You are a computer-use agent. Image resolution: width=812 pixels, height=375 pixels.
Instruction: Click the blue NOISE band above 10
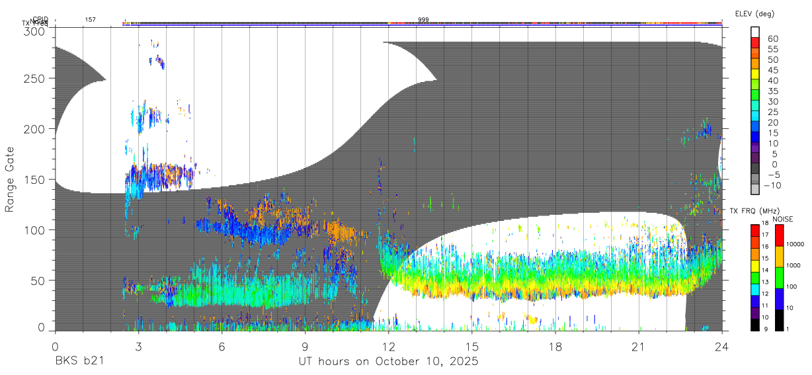point(780,298)
